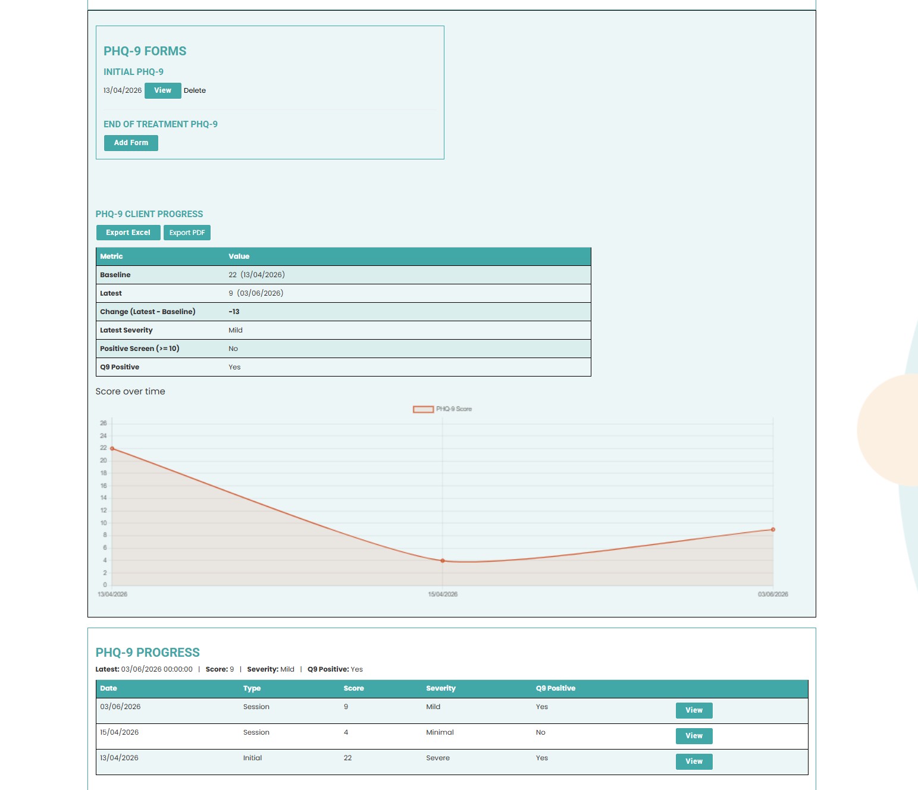The width and height of the screenshot is (918, 790).
Task: Click date cell 15/04/2026 in progress table
Action: [x=119, y=732]
